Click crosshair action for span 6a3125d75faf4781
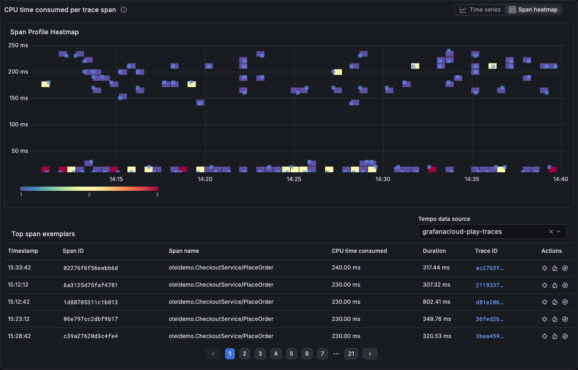 [x=545, y=285]
